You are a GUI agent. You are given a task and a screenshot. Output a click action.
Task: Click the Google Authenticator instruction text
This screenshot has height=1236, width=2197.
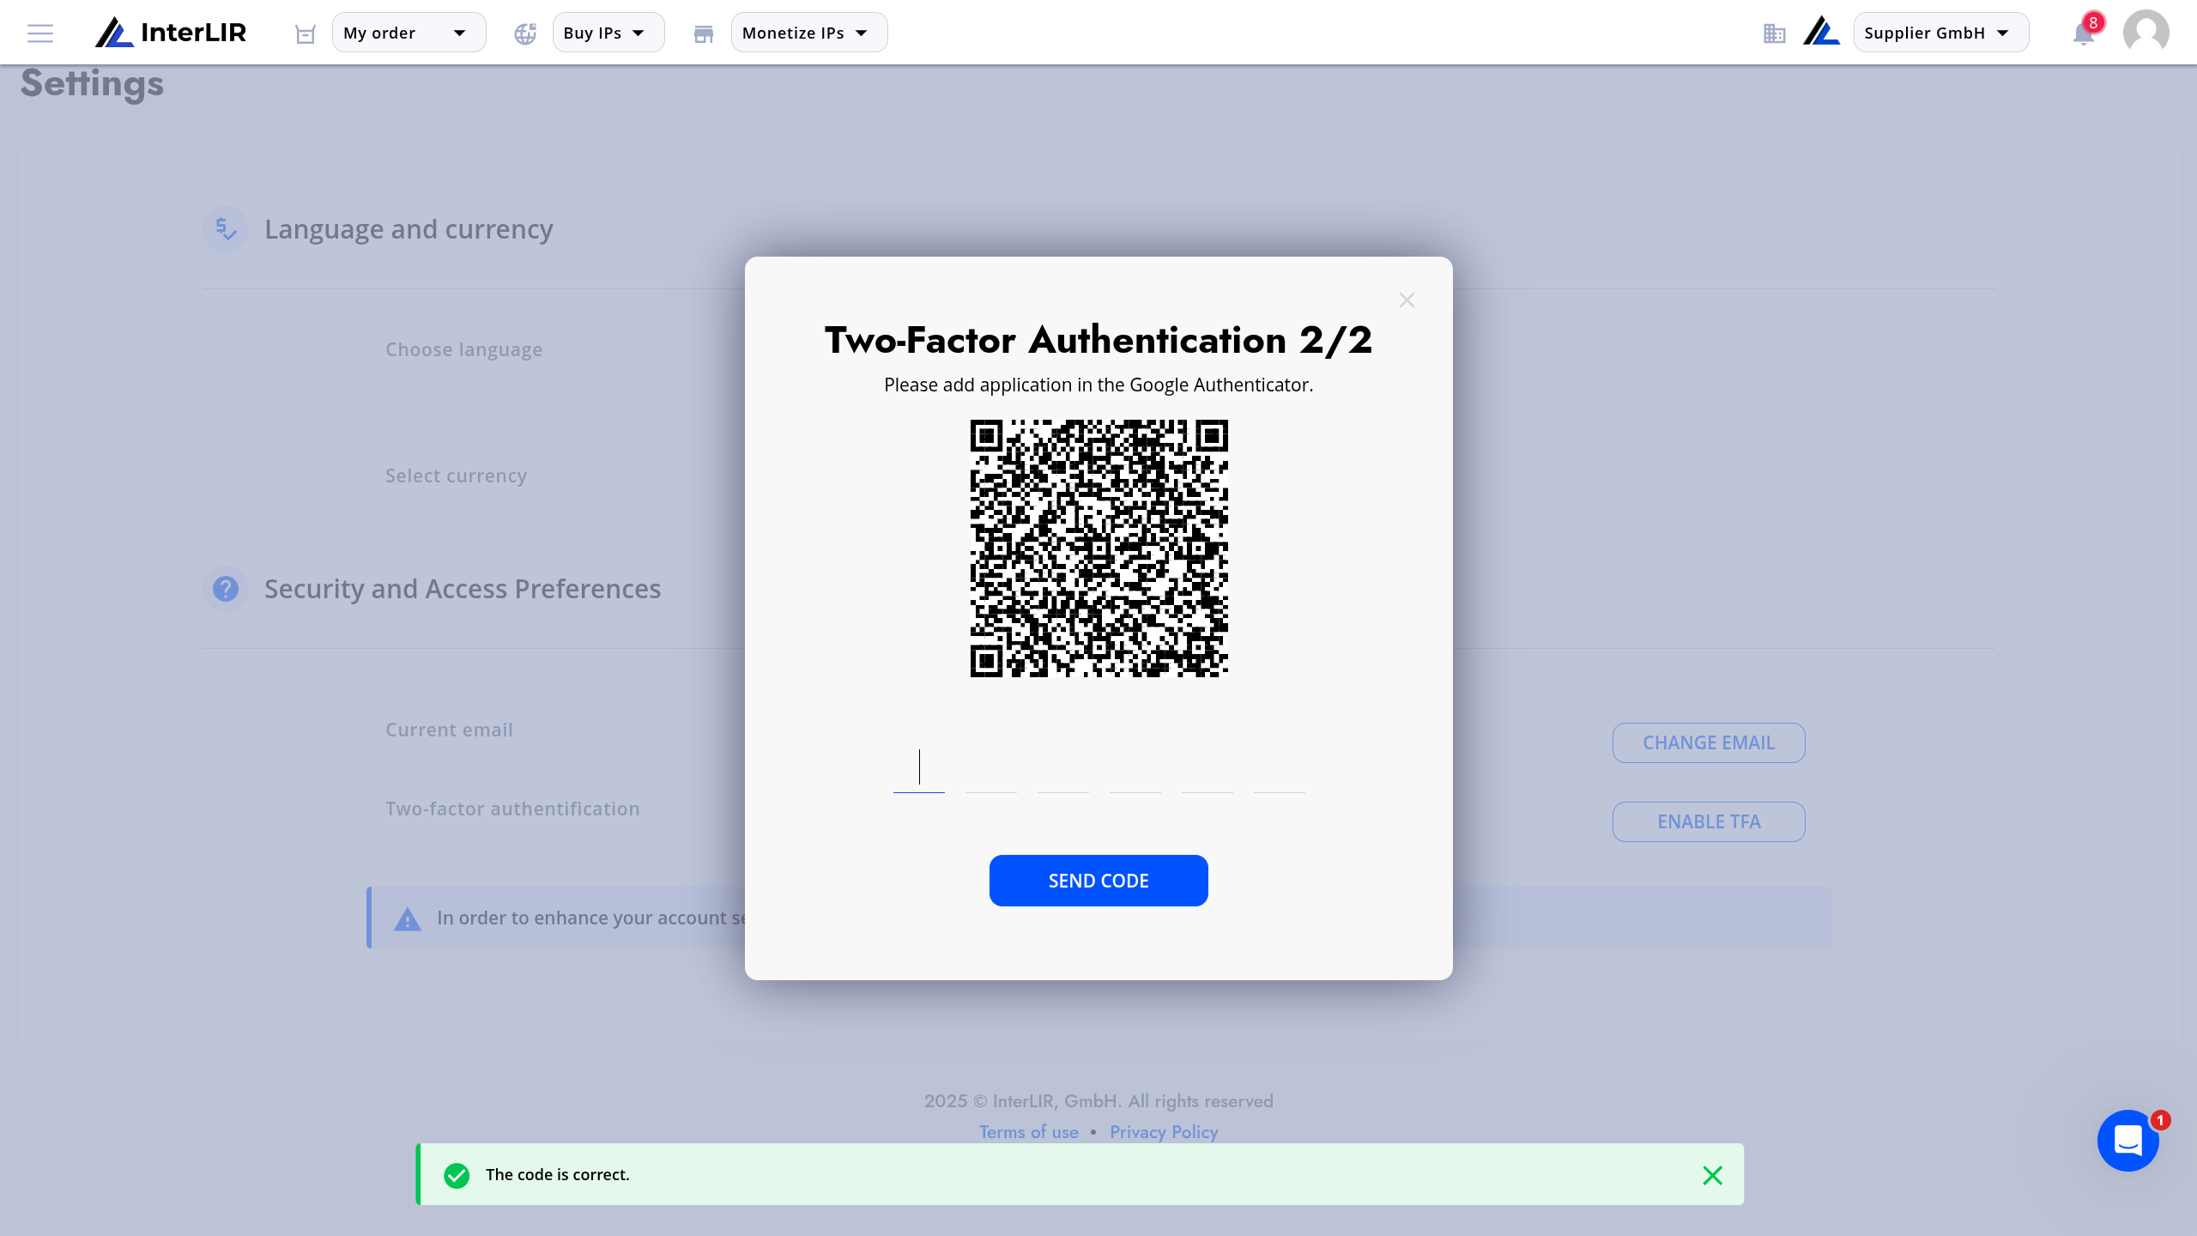point(1098,385)
